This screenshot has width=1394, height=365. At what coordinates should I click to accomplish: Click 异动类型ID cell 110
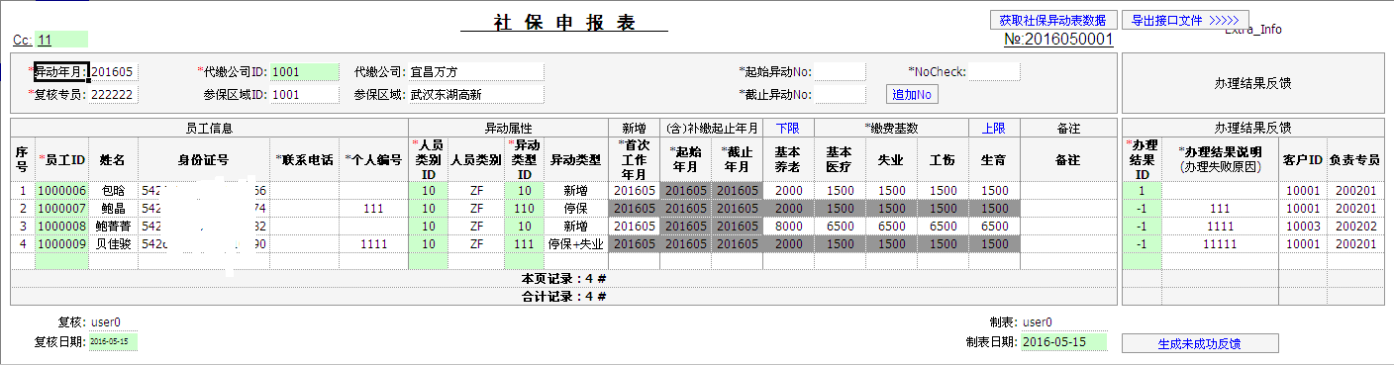[525, 209]
